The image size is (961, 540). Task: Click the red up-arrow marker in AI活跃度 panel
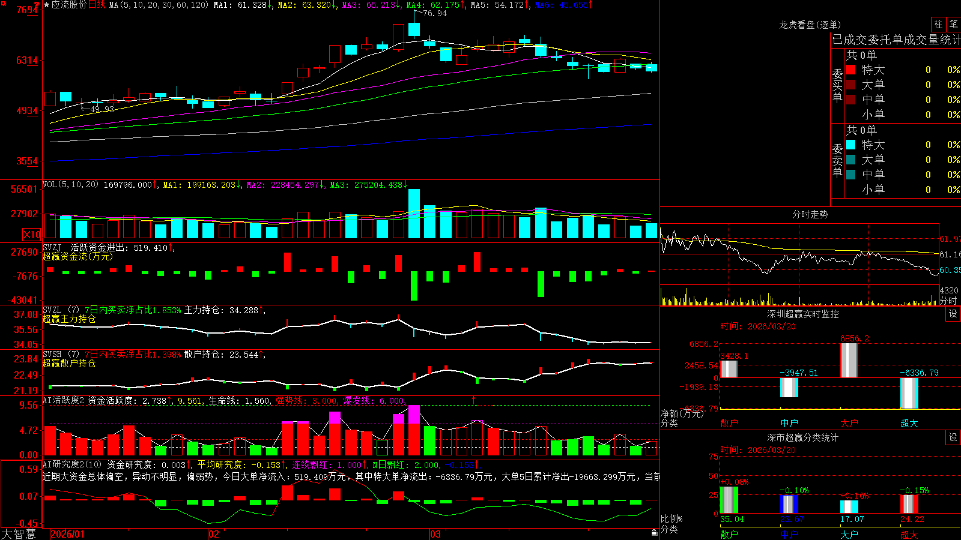[x=473, y=400]
